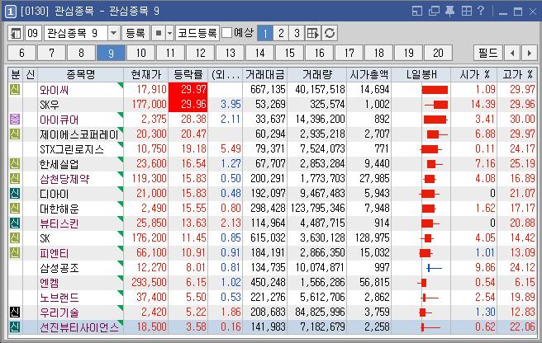Open the 관심종목 9 group dropdown arrow
Viewport: 542px width, 343px height.
point(113,34)
